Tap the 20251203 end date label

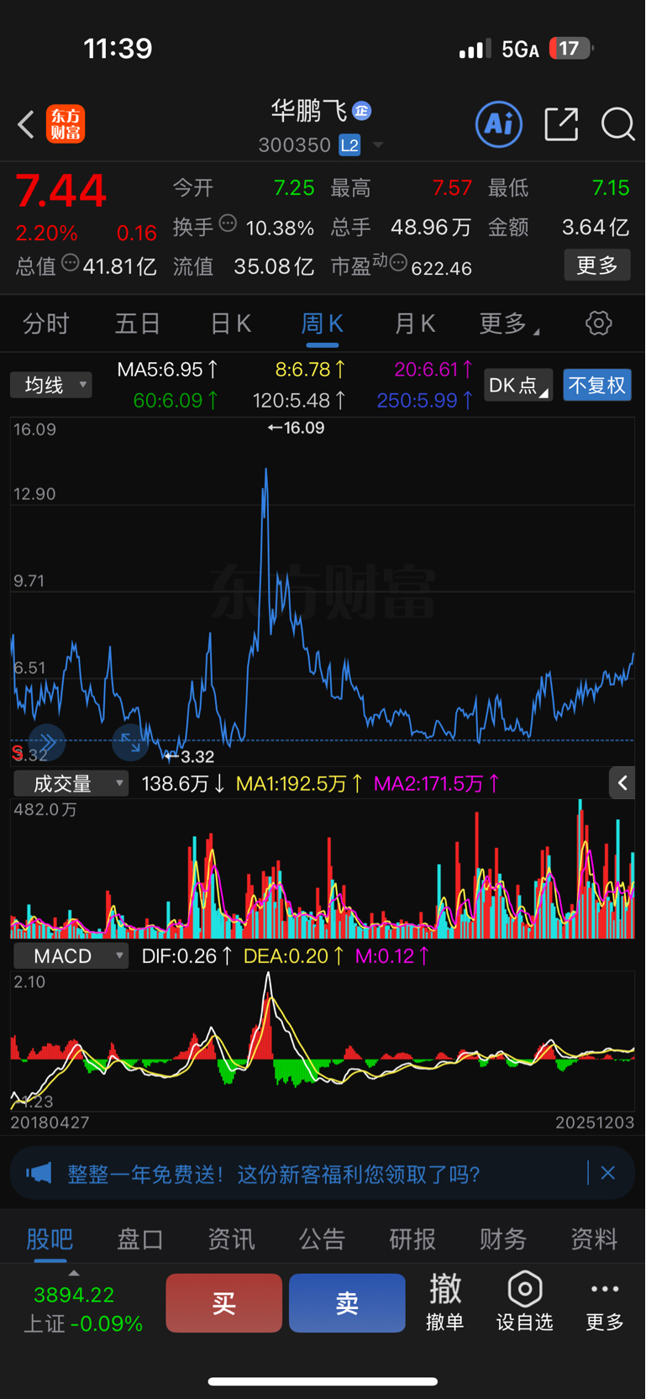pos(595,1123)
